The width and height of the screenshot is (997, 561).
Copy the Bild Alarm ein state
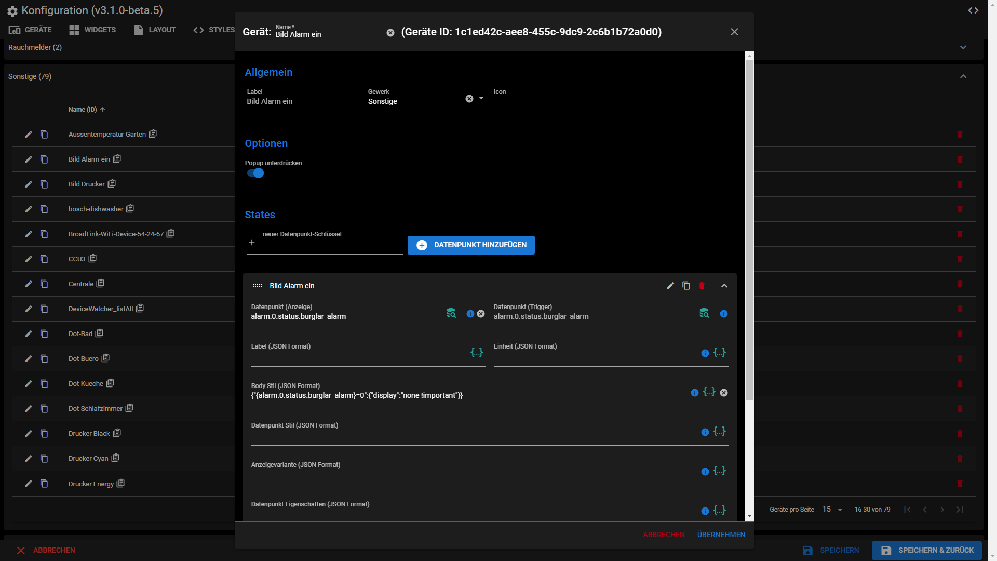[686, 286]
